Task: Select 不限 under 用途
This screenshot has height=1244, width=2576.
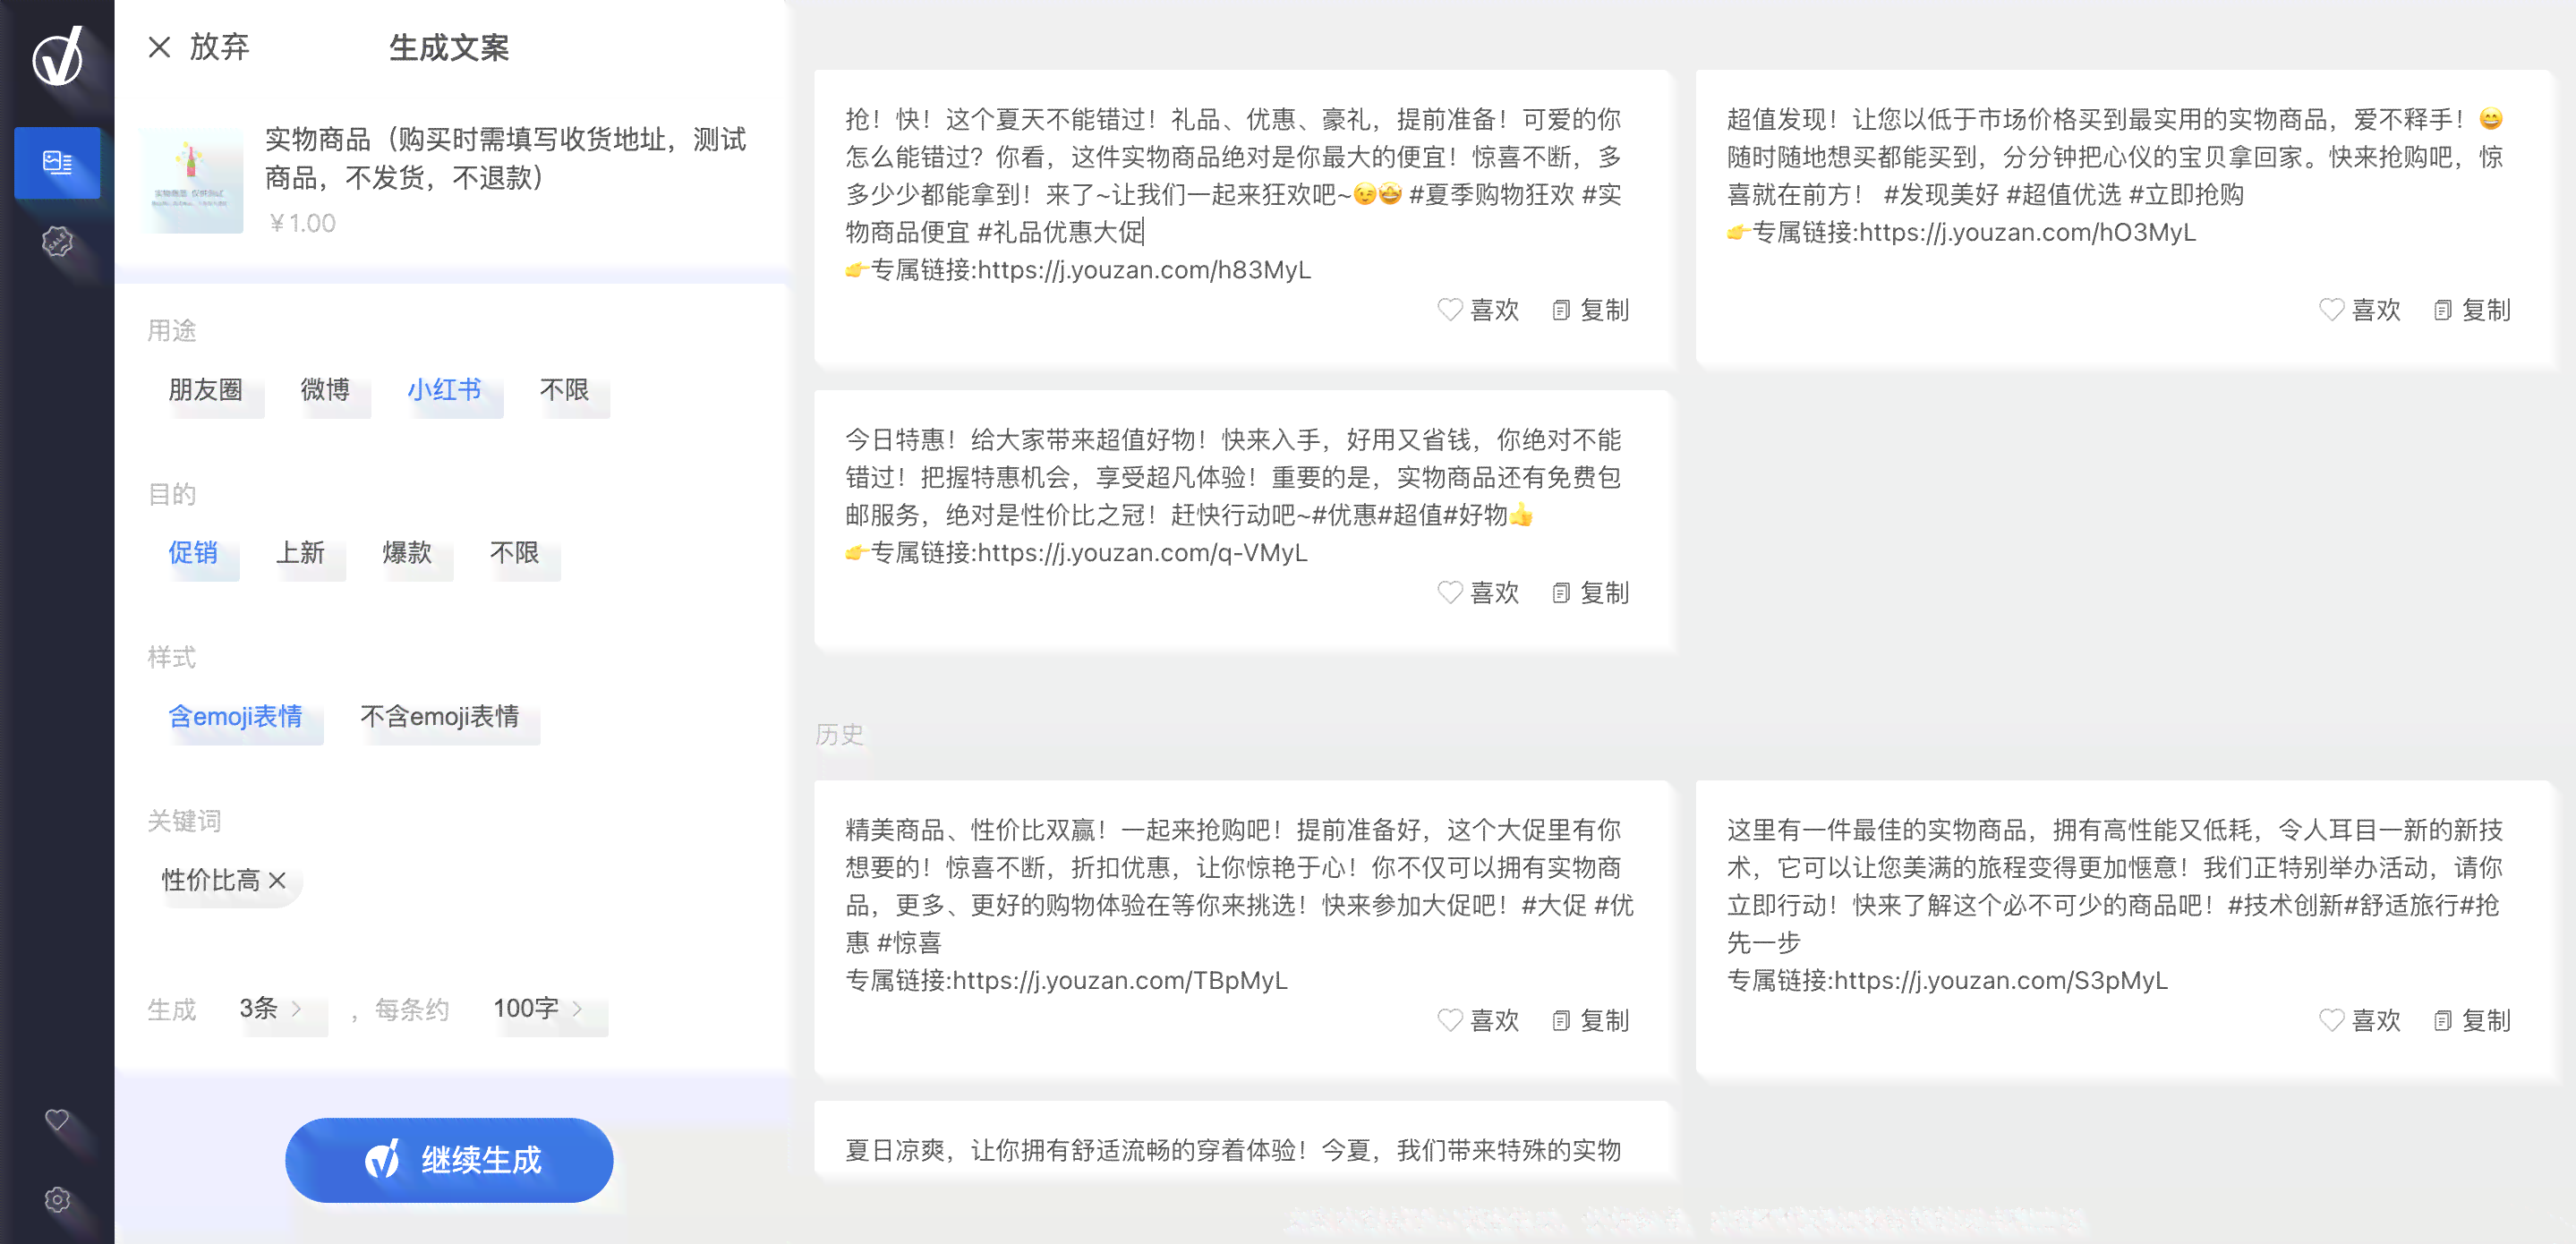Action: click(x=564, y=390)
